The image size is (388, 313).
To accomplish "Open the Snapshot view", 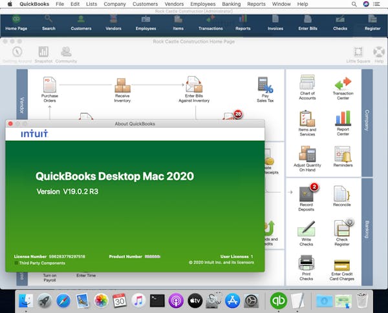I will [x=43, y=53].
